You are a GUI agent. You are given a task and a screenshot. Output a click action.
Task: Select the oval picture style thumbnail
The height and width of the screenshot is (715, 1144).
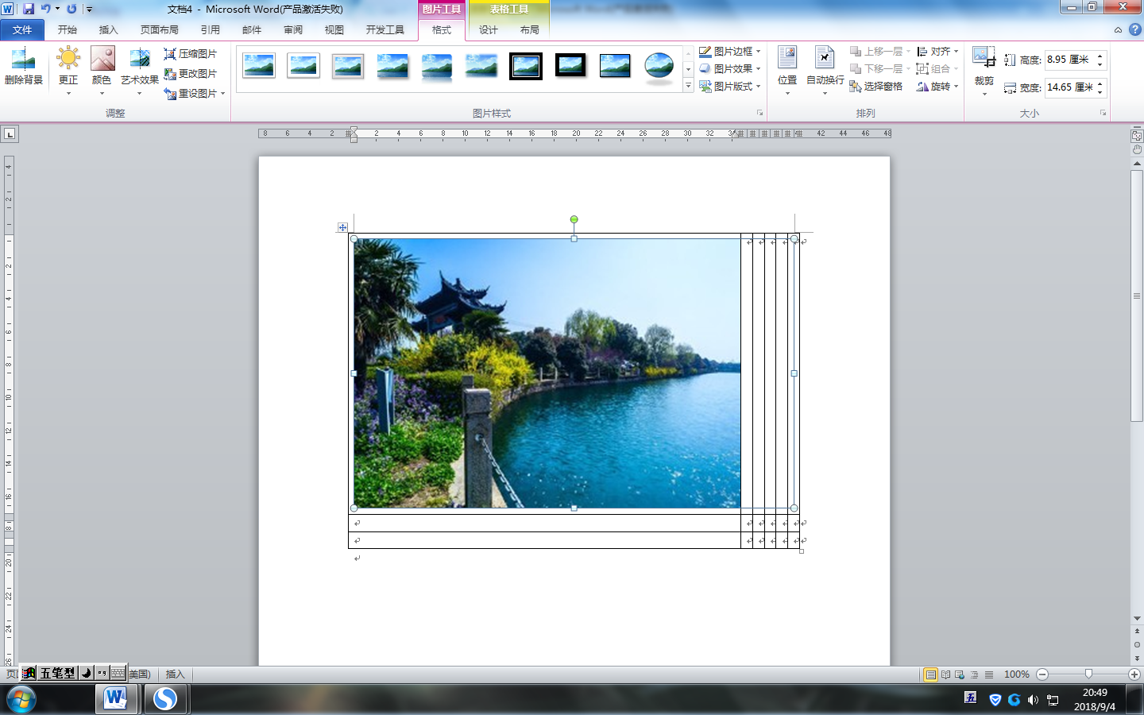659,67
